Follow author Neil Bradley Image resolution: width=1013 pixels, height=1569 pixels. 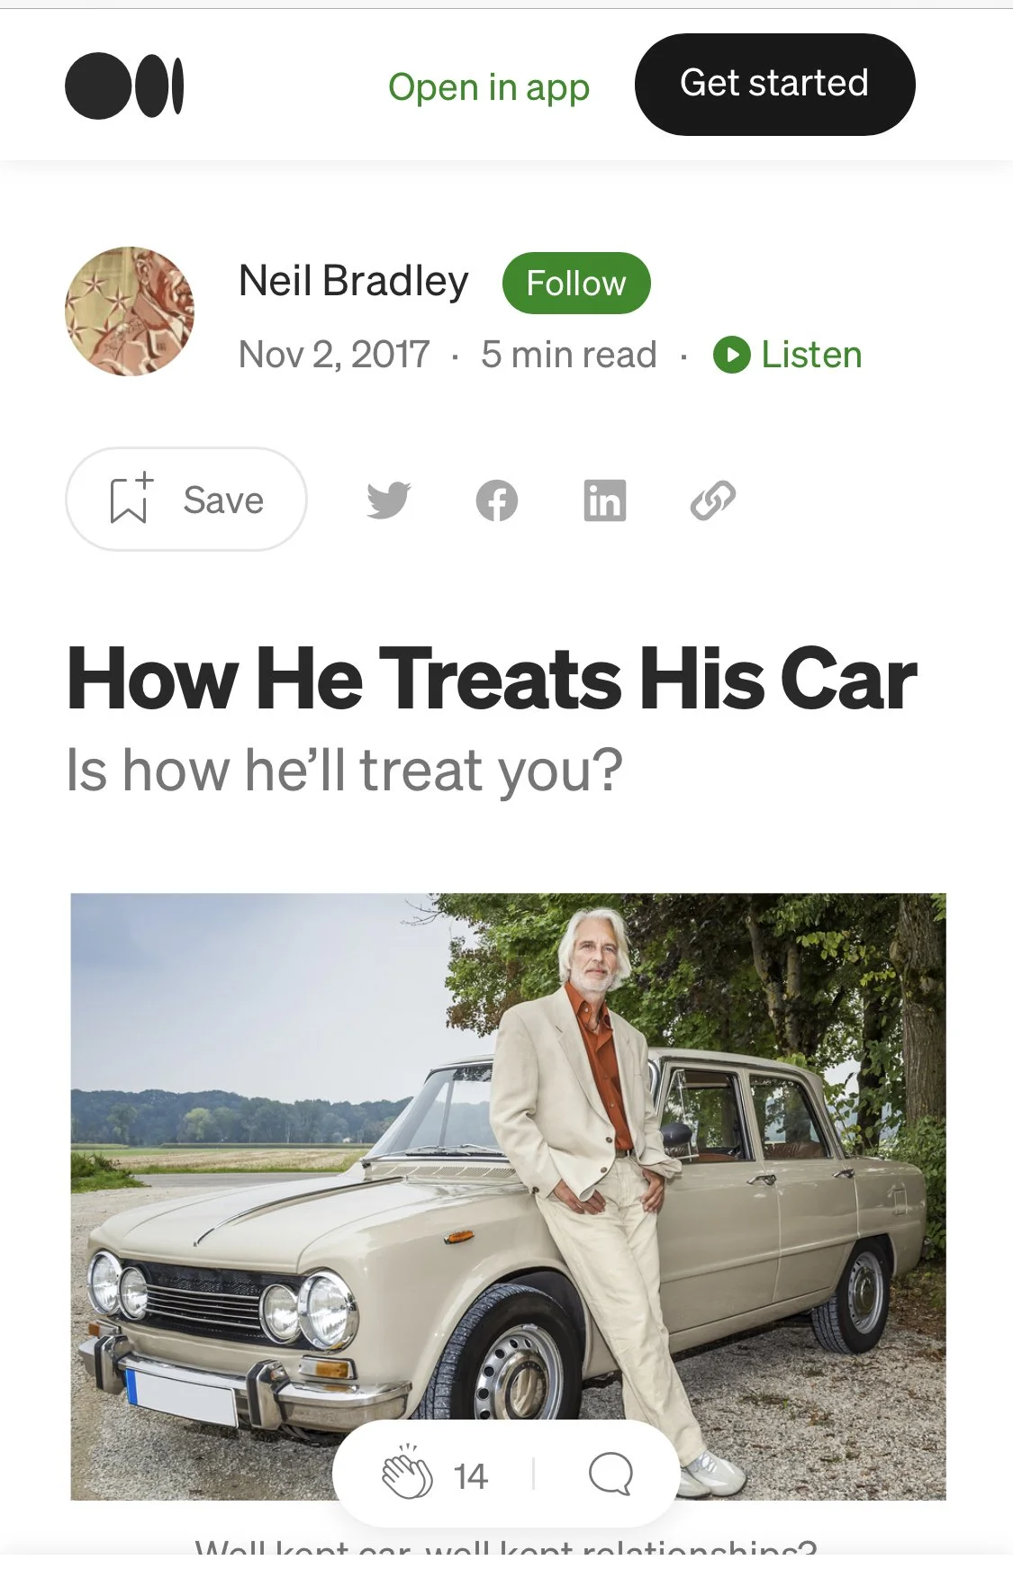pos(576,283)
